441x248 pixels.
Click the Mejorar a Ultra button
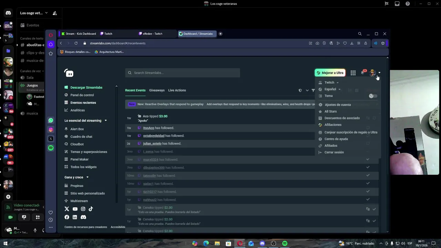330,73
